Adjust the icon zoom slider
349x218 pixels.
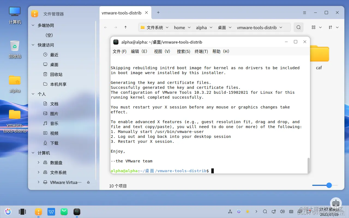(329, 185)
